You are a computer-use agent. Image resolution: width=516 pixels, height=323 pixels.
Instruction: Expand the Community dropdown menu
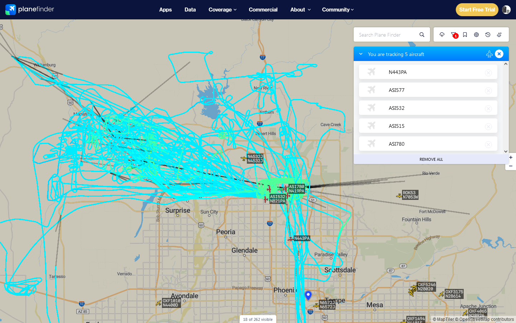338,10
